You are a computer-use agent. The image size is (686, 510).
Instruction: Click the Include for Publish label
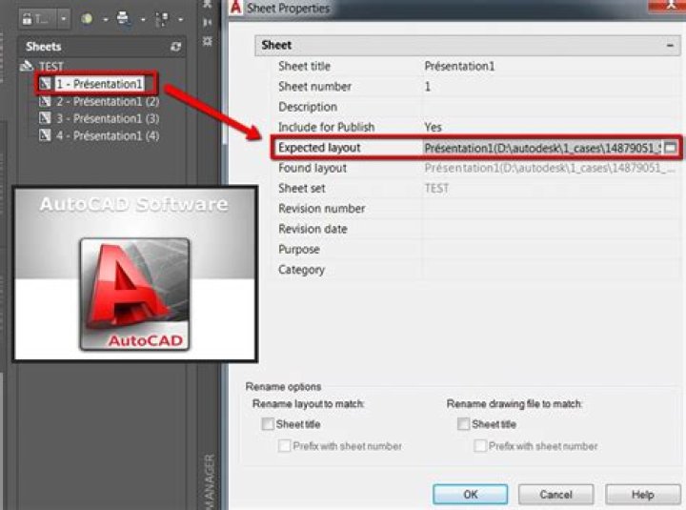coord(327,127)
